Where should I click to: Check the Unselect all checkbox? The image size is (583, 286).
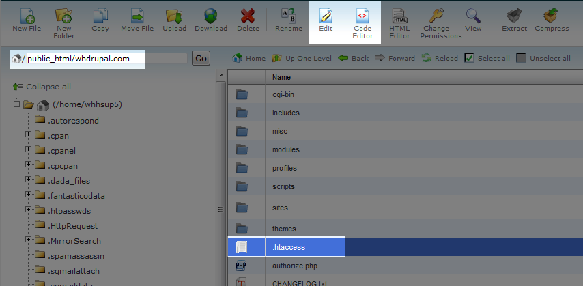[x=522, y=59]
